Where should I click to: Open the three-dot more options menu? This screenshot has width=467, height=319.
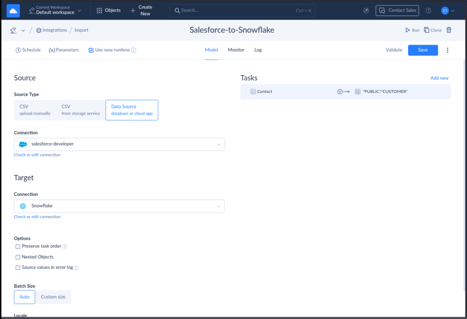click(447, 50)
